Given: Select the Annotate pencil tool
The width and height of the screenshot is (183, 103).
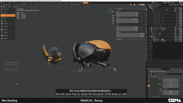Looking at the screenshot, I should (8, 27).
